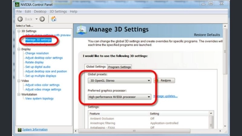Select the Anisotropic filtering feature row
242x136 pixels.
pos(149,123)
